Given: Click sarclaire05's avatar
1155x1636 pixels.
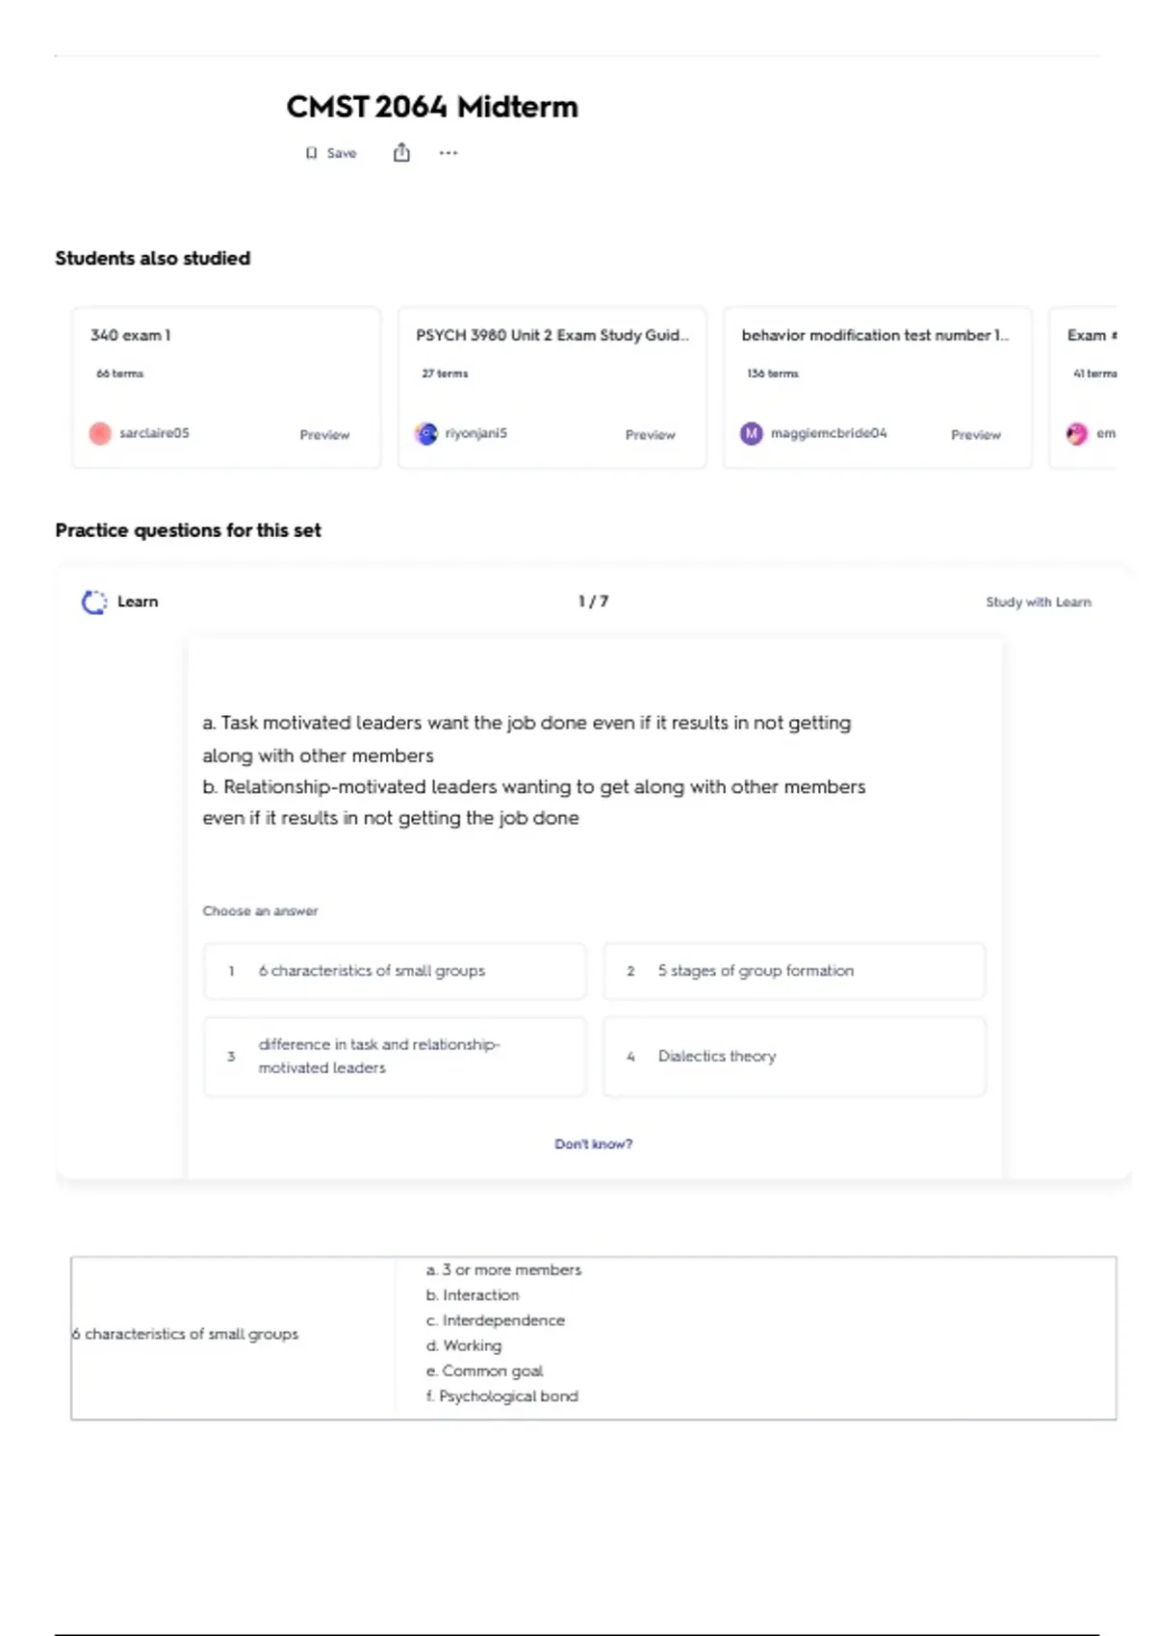Looking at the screenshot, I should tap(100, 434).
